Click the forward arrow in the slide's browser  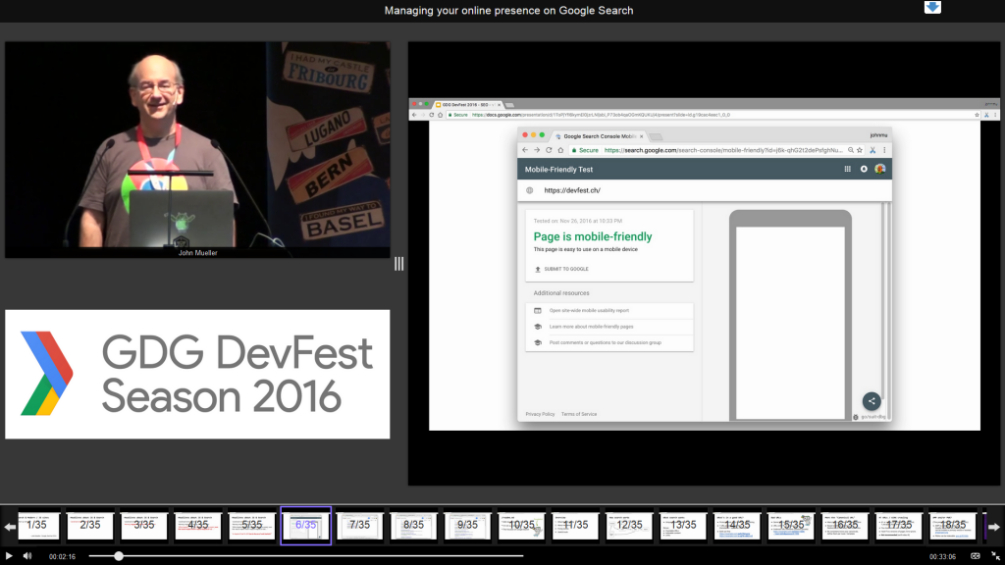[x=537, y=150]
